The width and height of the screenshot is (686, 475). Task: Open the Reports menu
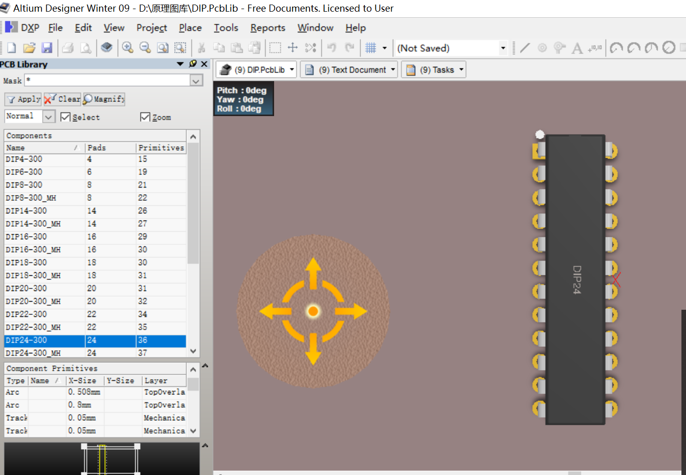[268, 27]
